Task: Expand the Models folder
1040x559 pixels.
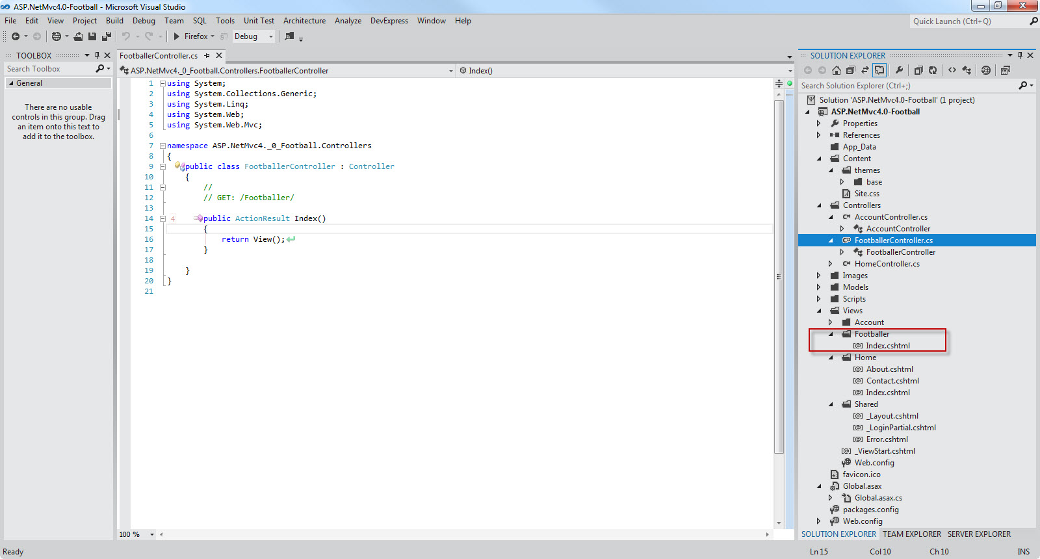Action: tap(819, 287)
